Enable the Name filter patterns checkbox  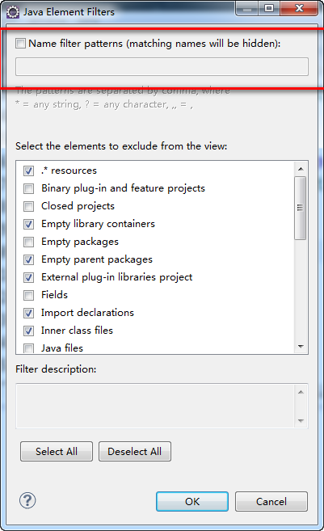coord(20,44)
